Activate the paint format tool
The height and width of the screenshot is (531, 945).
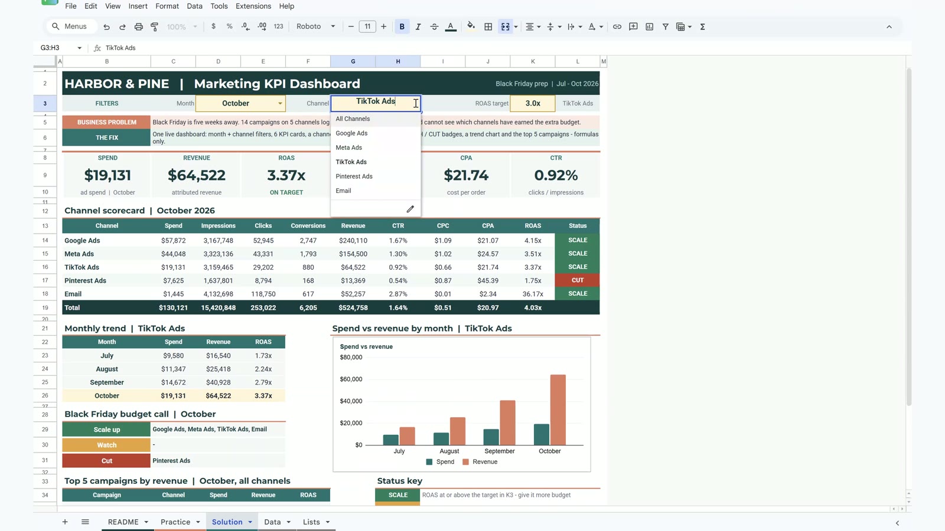[155, 27]
